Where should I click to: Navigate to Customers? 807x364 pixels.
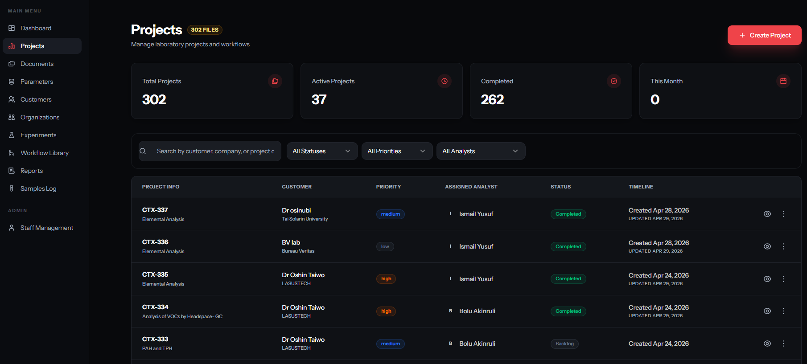coord(42,99)
